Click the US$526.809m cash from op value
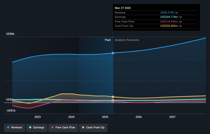This screenshot has height=134, width=210. pyautogui.click(x=169, y=26)
